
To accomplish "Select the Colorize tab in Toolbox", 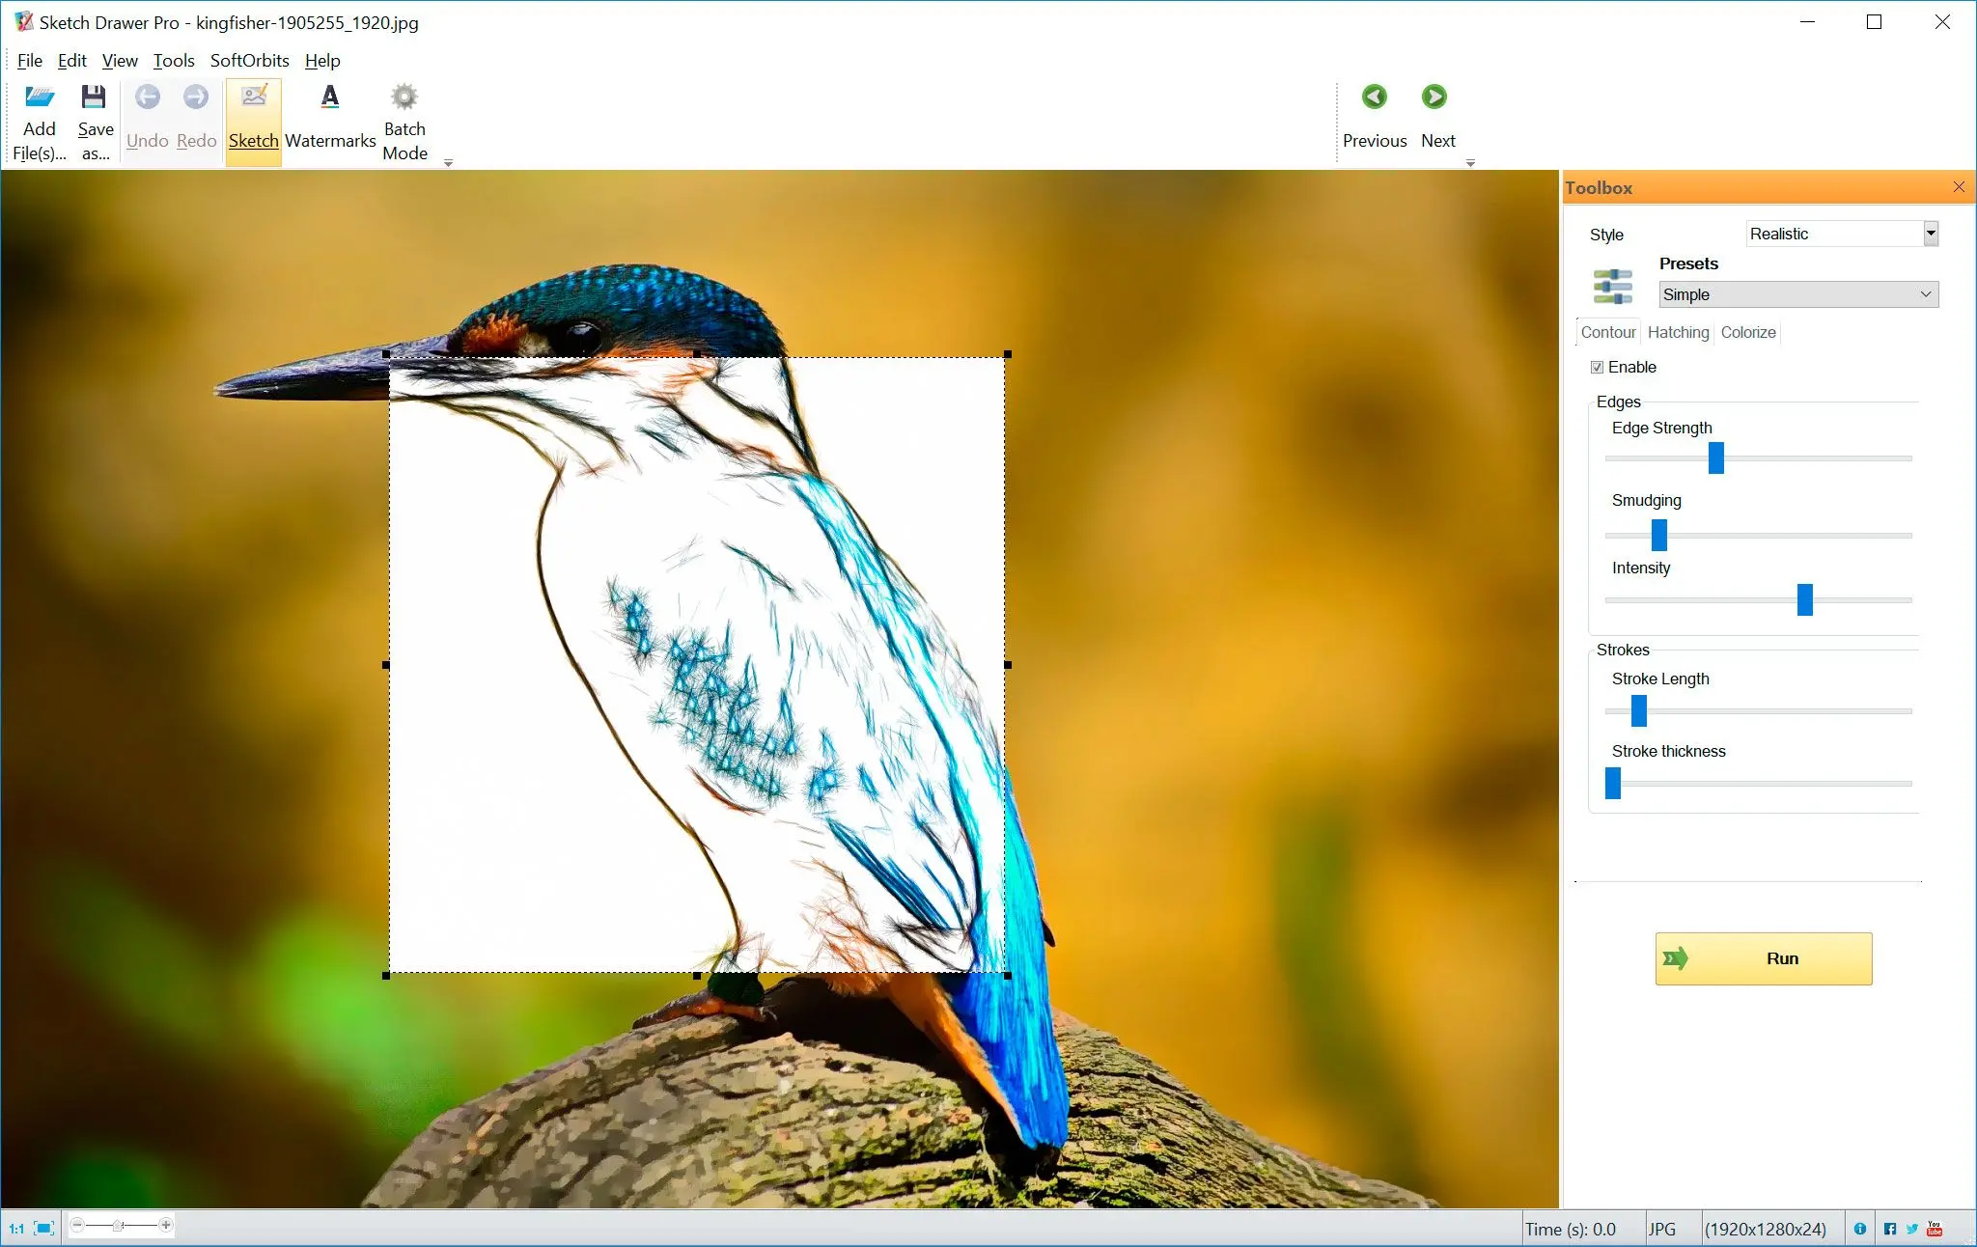I will click(1747, 332).
